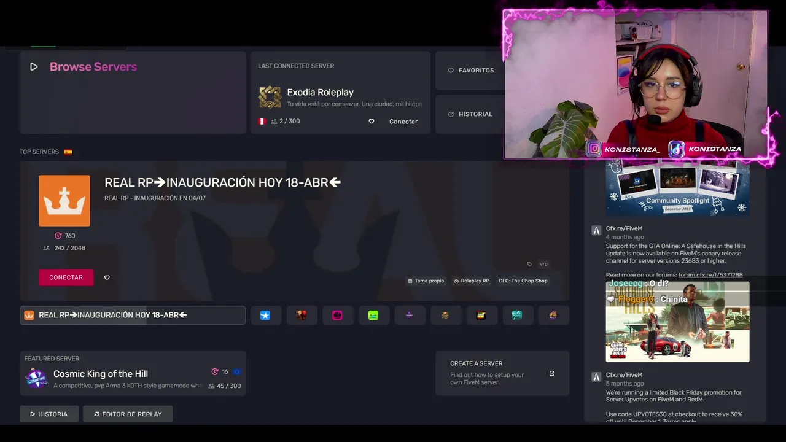Screen dimensions: 786x442
Task: Click the Roleplay RP badge
Action: 471,281
